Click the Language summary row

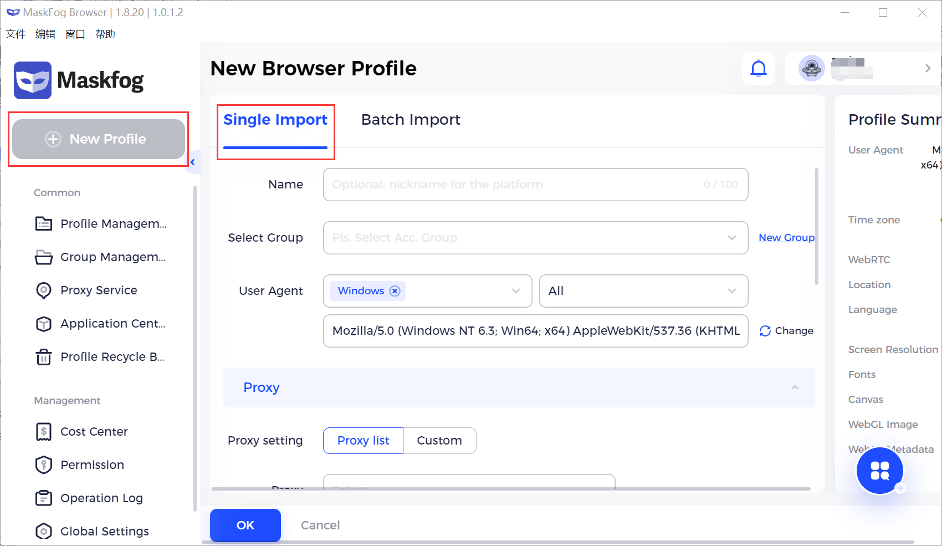click(873, 310)
